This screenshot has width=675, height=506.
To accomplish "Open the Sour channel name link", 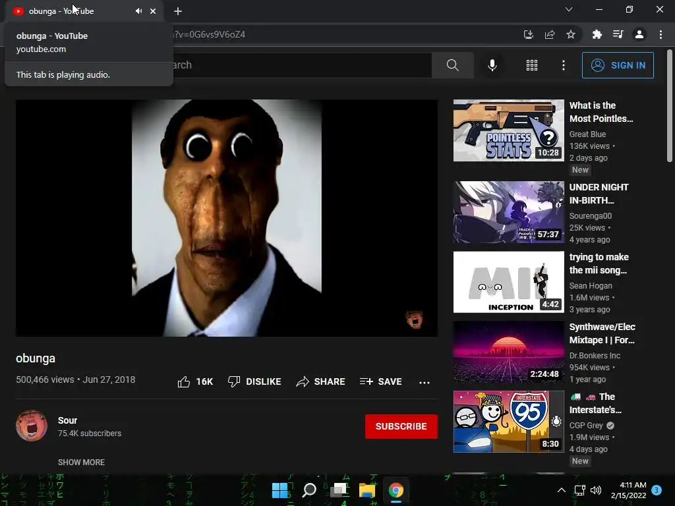I will 68,420.
